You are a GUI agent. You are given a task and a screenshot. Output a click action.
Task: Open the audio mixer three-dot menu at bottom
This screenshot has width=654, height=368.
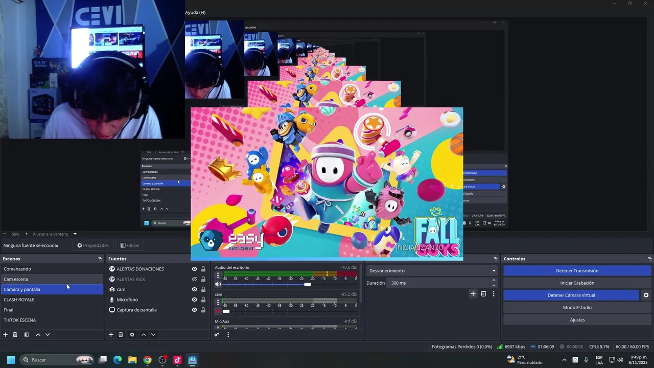(x=228, y=335)
